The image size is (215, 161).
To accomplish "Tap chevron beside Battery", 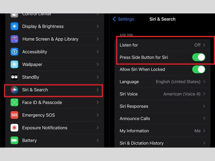I will (98, 140).
